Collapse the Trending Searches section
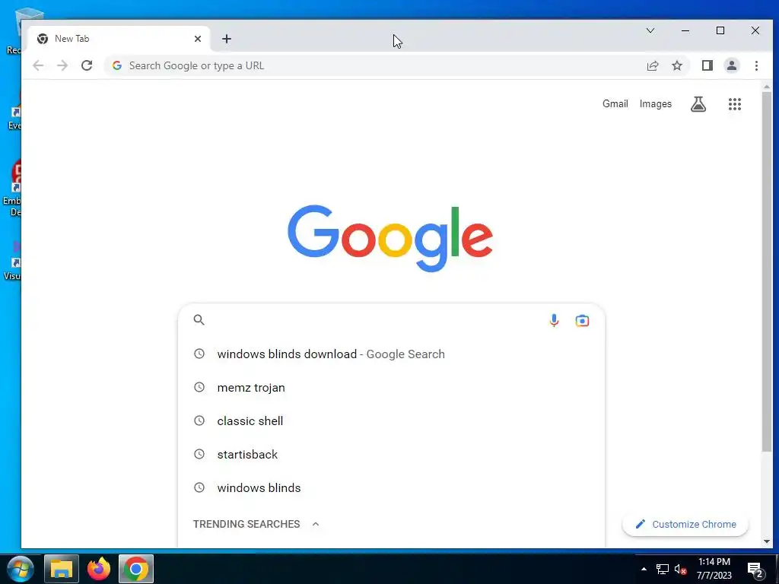This screenshot has width=779, height=584. pos(316,524)
